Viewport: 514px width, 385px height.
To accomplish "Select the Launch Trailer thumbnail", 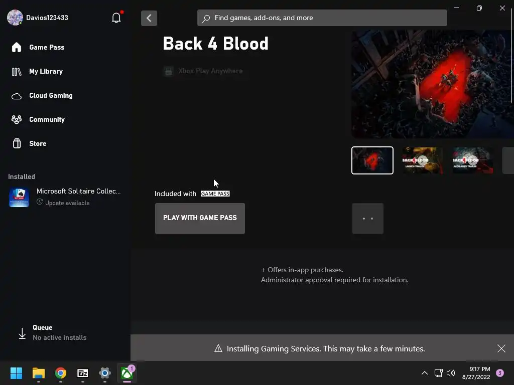I will pos(423,160).
